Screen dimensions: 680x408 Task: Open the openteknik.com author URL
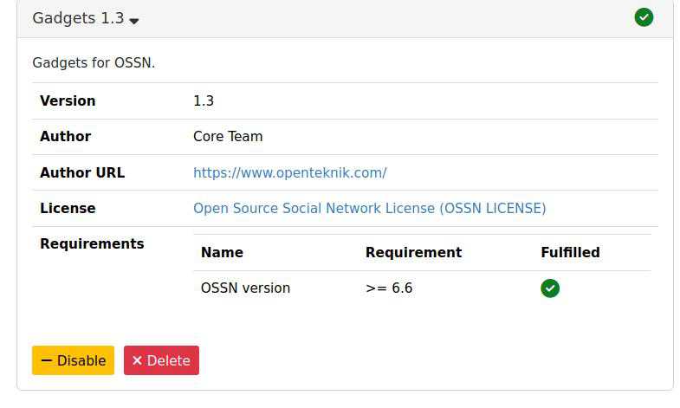289,172
